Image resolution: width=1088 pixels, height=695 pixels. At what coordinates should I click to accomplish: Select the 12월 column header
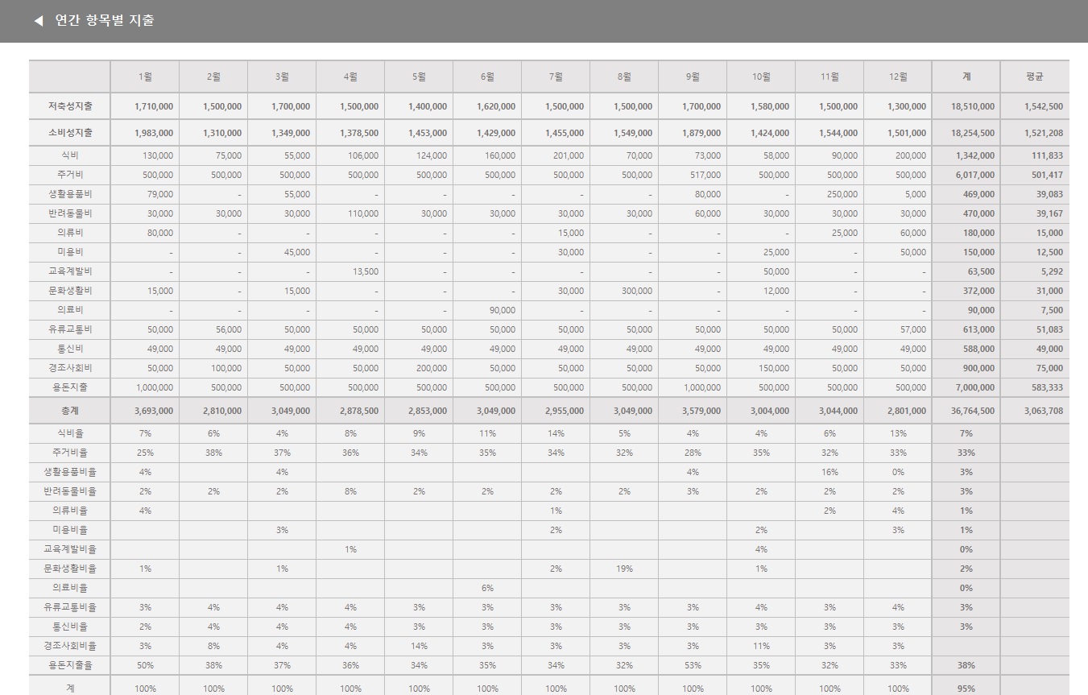898,77
